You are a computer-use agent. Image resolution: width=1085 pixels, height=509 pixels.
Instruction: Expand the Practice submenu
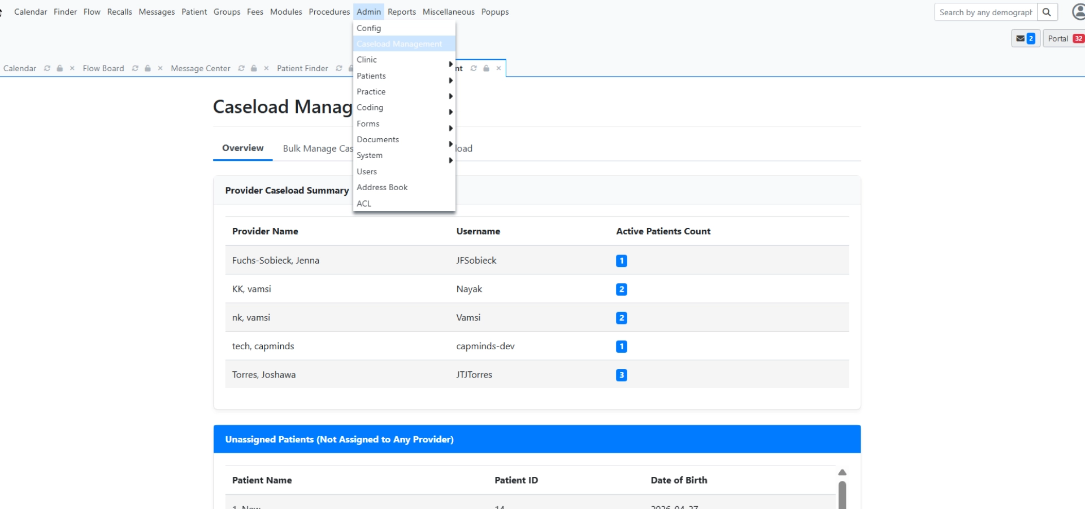404,91
